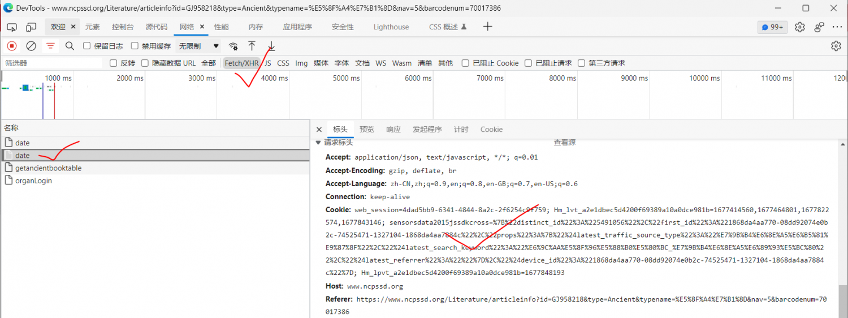Collapse the 请求标头 section
Image resolution: width=848 pixels, height=318 pixels.
point(318,143)
